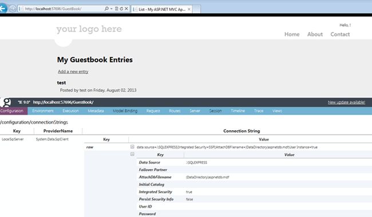This screenshot has width=372, height=217.
Task: Switch to the Metadata tab
Action: (96, 111)
